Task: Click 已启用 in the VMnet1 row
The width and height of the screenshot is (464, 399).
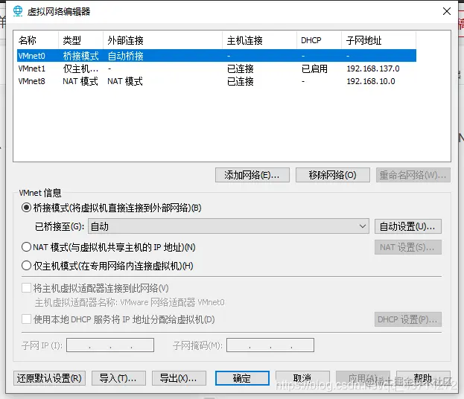Action: 314,68
